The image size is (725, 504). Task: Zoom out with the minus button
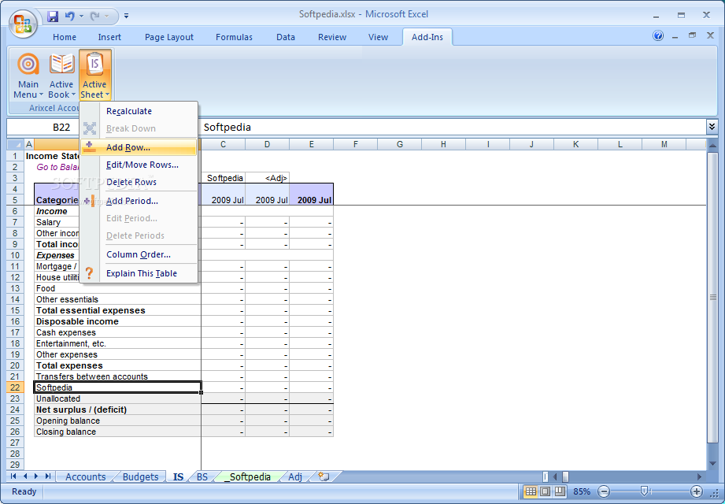604,491
